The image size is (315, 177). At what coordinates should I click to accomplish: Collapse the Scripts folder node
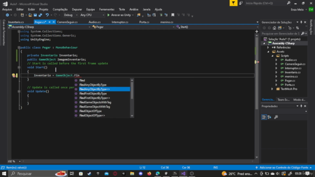pos(273,56)
